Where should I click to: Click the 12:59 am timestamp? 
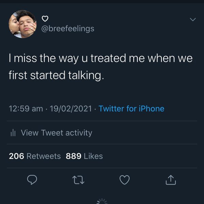click(x=26, y=109)
